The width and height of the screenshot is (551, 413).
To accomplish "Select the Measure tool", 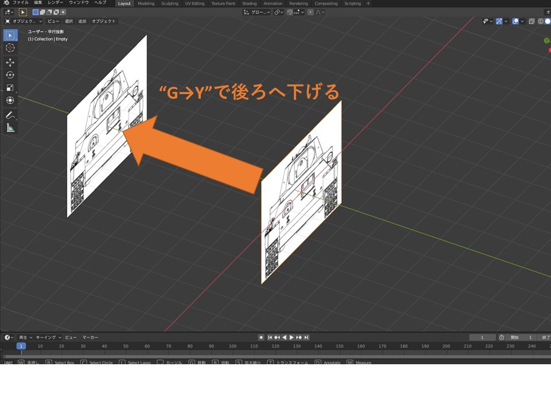I will pos(10,128).
